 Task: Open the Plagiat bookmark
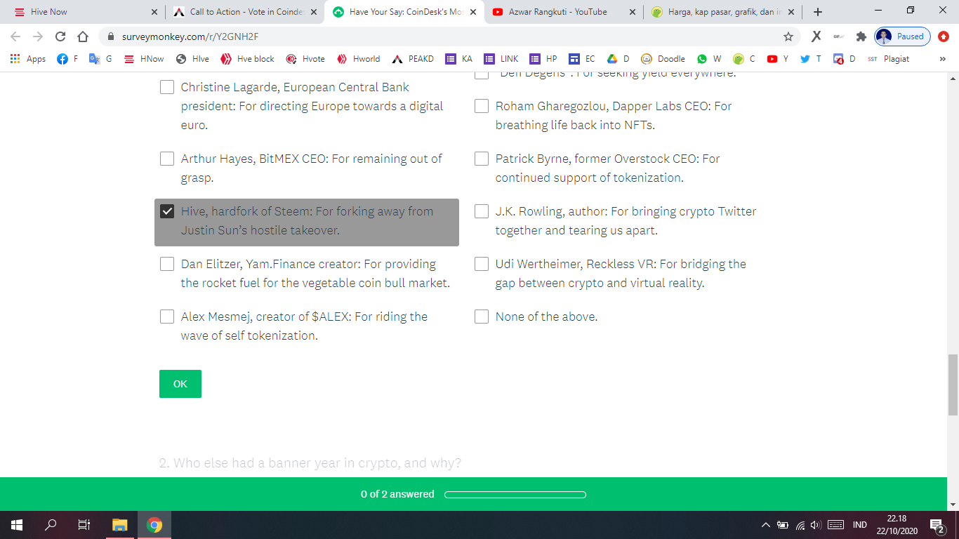[x=888, y=59]
